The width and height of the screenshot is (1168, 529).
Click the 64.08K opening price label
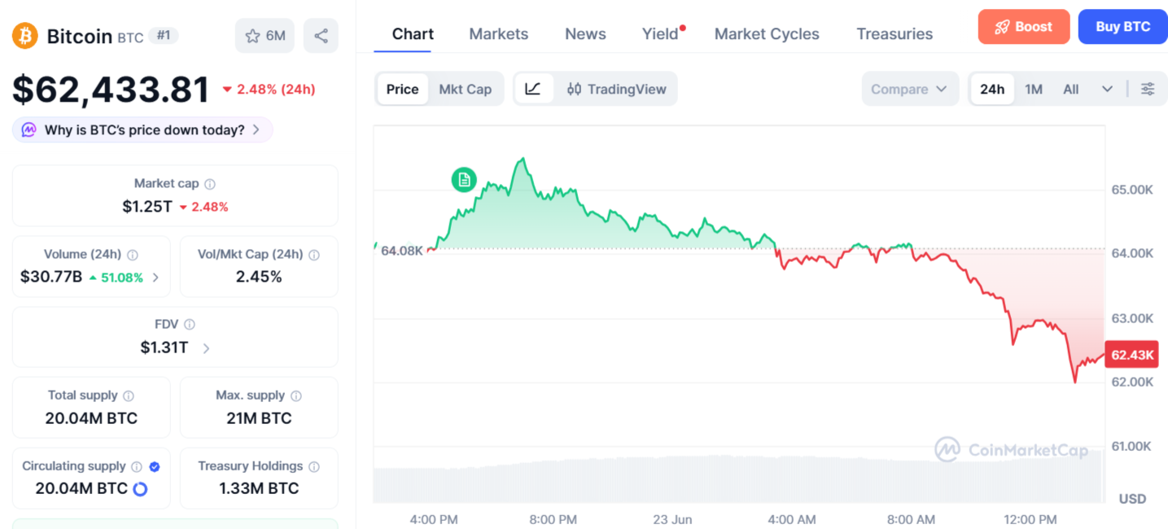pyautogui.click(x=401, y=251)
